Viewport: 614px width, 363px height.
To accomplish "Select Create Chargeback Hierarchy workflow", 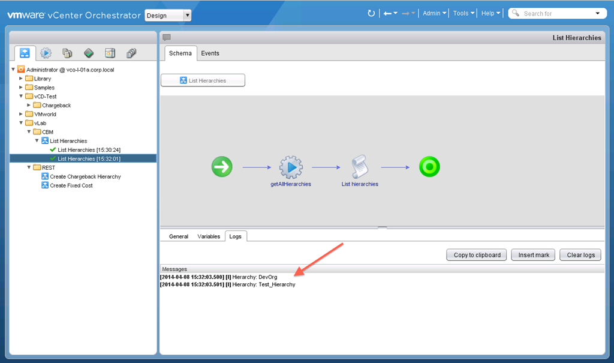I will pyautogui.click(x=85, y=176).
